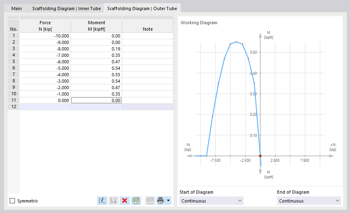Open the print options dropdown arrow
This screenshot has height=213, width=350.
pos(168,200)
